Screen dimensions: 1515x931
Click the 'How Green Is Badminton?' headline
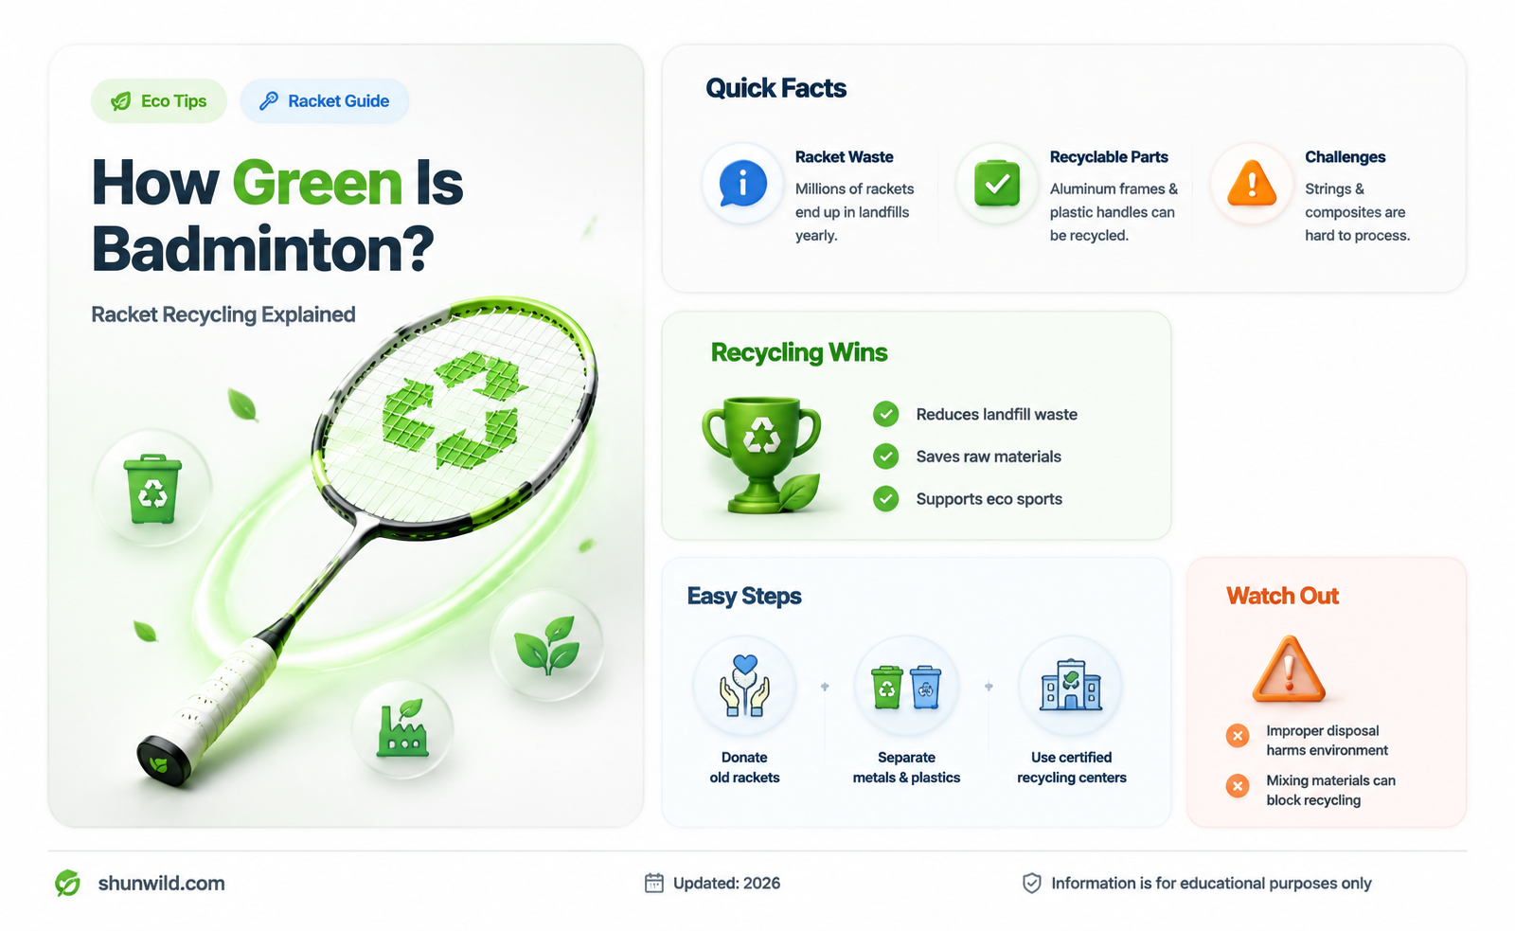277,215
